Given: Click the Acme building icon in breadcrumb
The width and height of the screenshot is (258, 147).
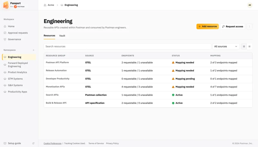Looking at the screenshot, I should (x=45, y=5).
